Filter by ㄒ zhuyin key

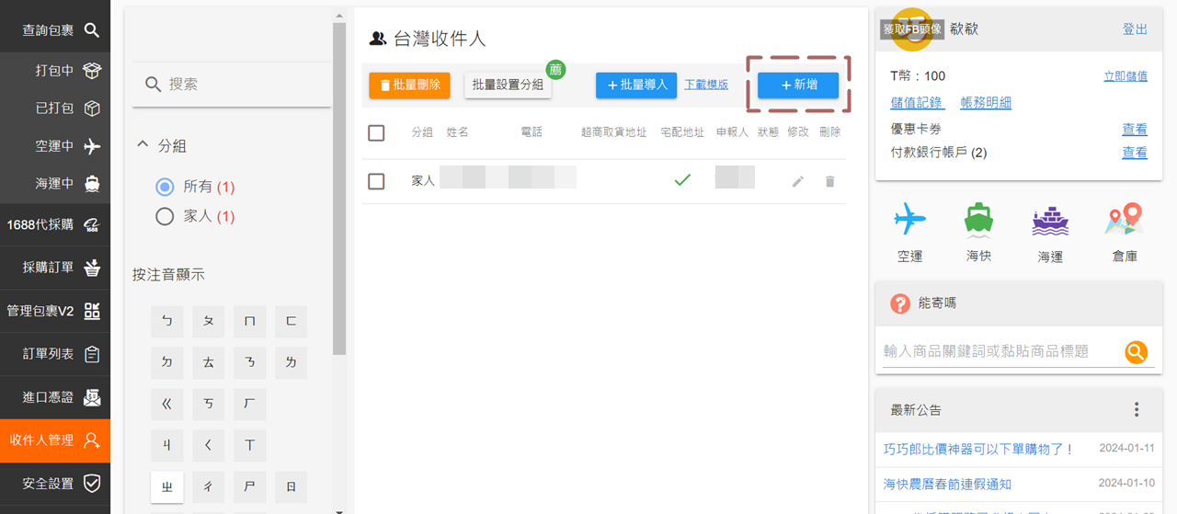click(250, 446)
